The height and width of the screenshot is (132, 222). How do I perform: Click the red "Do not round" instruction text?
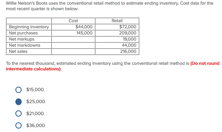[x=205, y=63]
